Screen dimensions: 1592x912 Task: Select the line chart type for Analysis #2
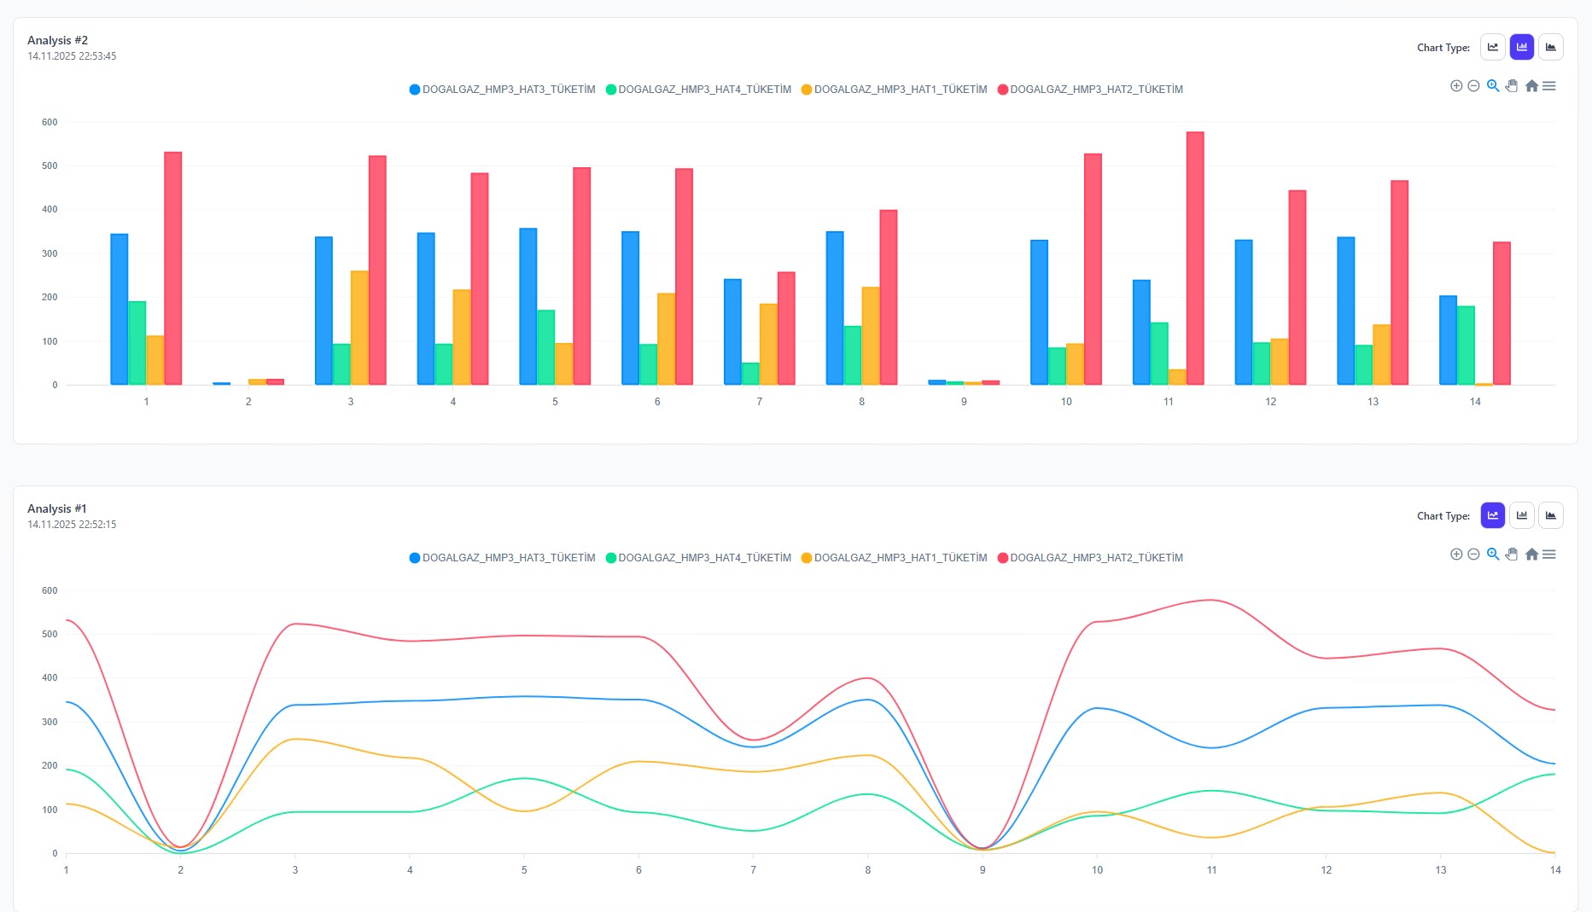point(1492,47)
